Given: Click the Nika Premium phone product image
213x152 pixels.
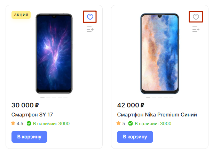Looking at the screenshot, I should (160, 54).
